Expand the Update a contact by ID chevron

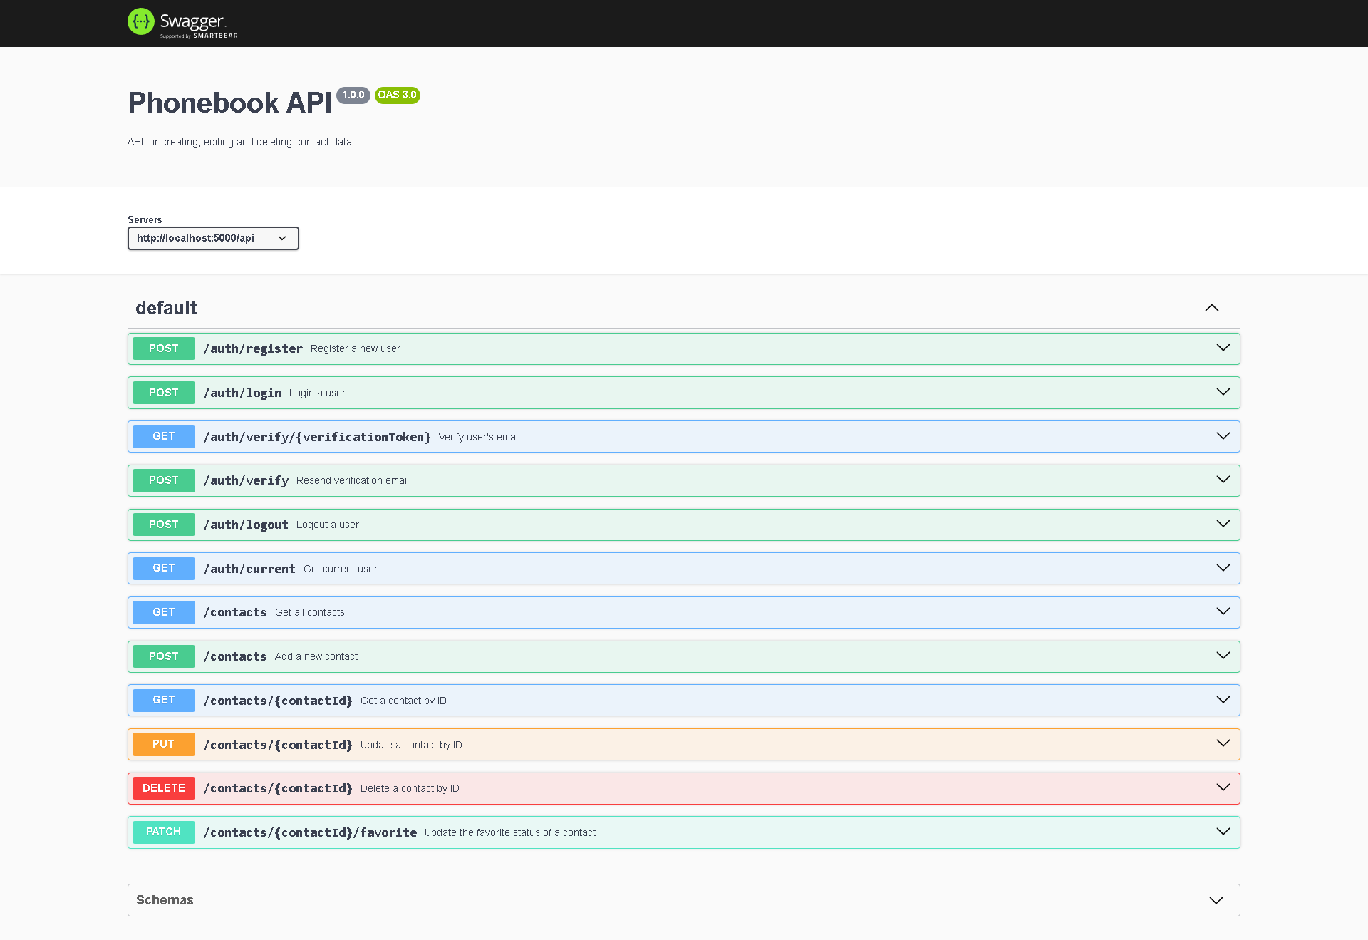(1223, 743)
